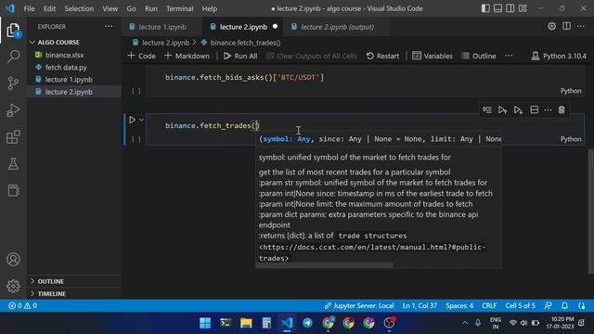The image size is (594, 334).
Task: Open the Accounts menu icon
Action: pyautogui.click(x=13, y=260)
